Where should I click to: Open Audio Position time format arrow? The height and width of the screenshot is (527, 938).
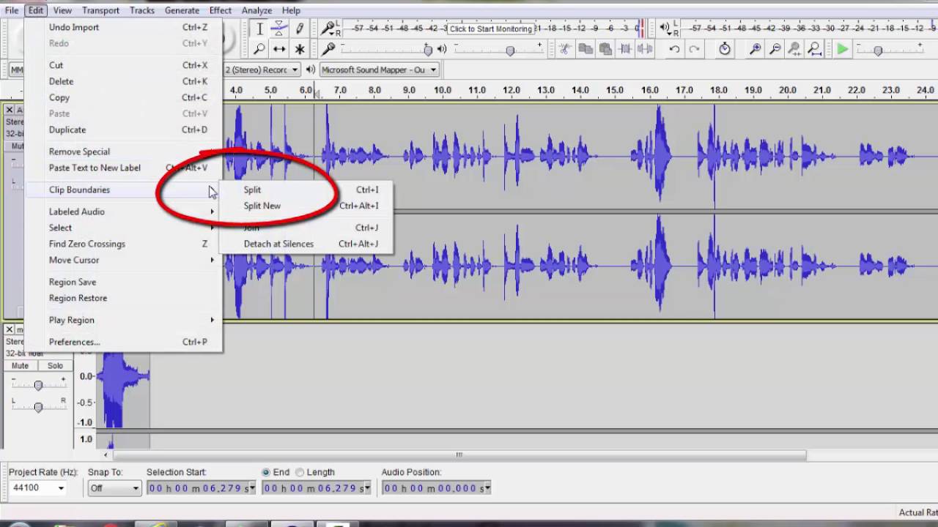point(487,488)
